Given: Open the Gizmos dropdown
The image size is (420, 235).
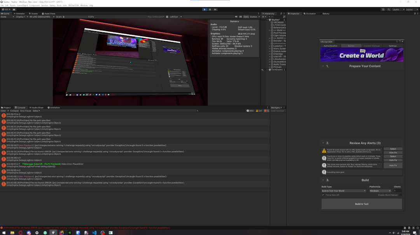Looking at the screenshot, I should (x=255, y=17).
